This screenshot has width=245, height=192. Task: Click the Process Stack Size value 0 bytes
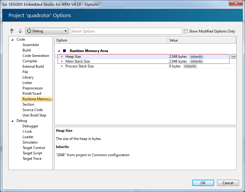175,66
